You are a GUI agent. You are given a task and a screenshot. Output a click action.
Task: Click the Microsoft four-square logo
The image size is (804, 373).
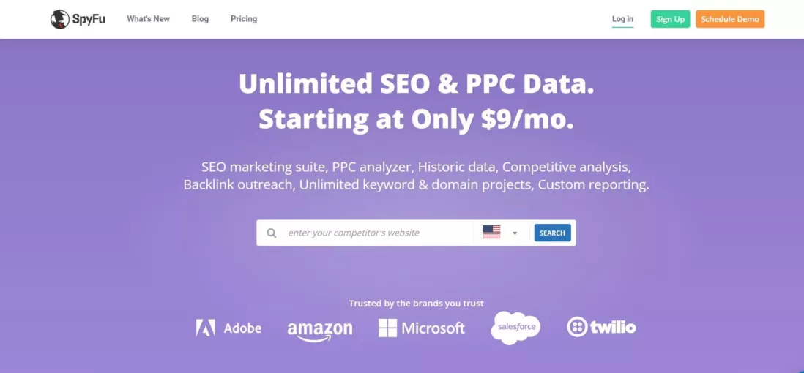pos(387,328)
